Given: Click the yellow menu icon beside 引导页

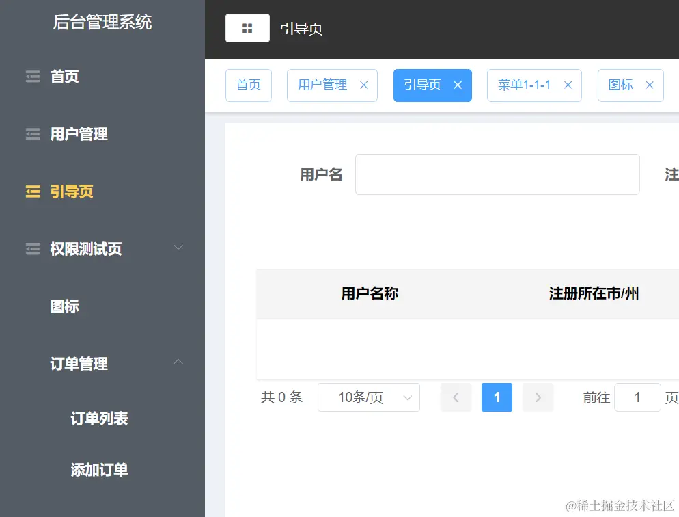Looking at the screenshot, I should click(33, 191).
